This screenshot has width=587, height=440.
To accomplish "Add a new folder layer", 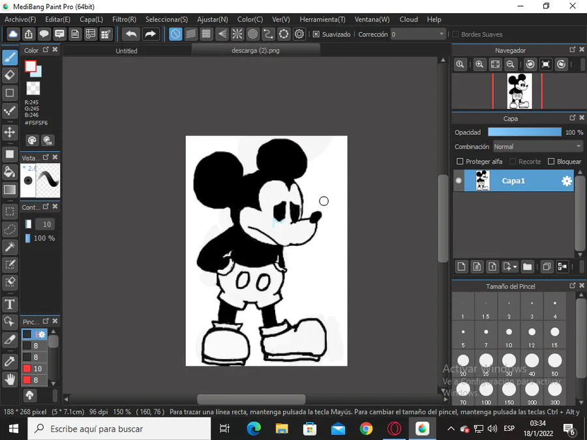I will [x=527, y=267].
